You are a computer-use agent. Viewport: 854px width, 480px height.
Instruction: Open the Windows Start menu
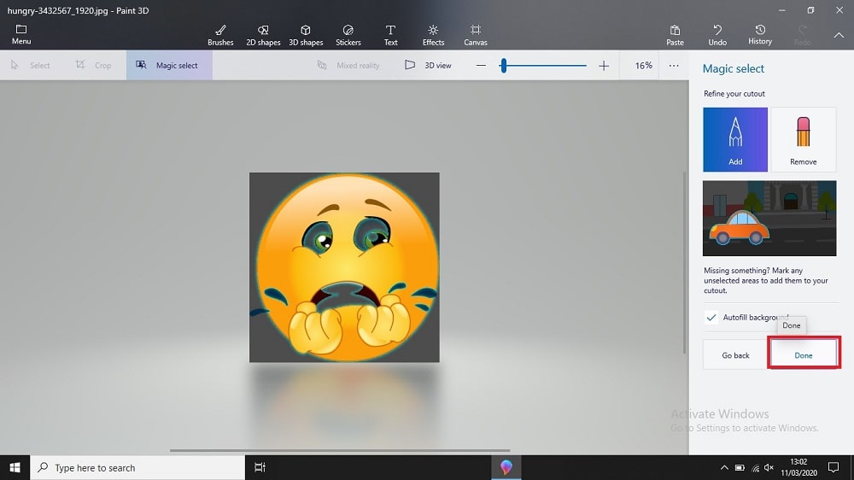[x=15, y=467]
